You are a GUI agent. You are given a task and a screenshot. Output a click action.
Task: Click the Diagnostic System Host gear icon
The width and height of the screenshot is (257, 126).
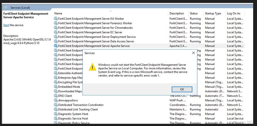coord(56,114)
